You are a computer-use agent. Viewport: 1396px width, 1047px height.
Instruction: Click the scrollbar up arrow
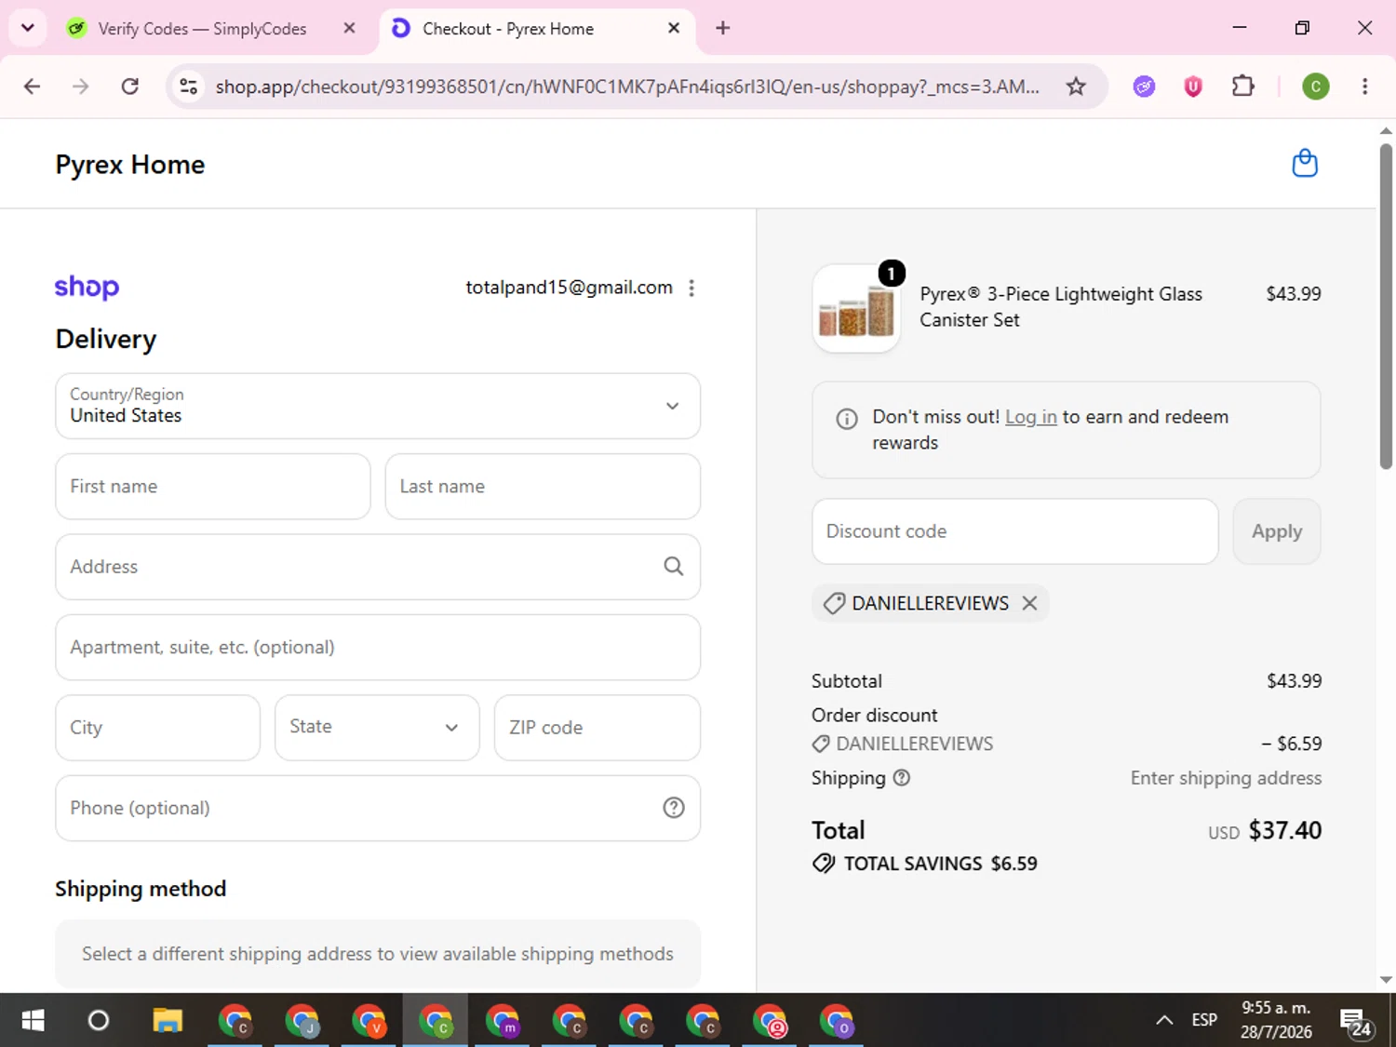tap(1386, 131)
